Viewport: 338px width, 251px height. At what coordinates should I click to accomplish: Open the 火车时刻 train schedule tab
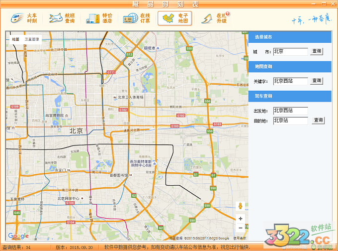[x=24, y=18]
